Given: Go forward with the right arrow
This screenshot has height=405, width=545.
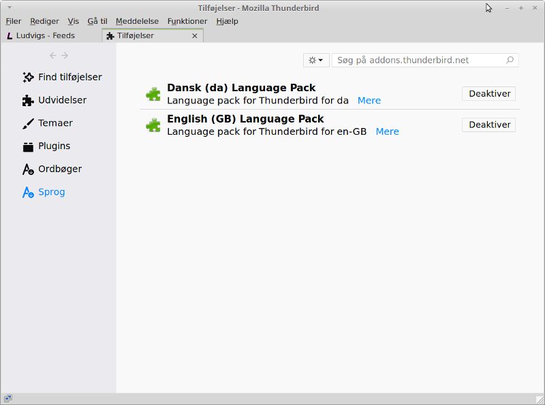Looking at the screenshot, I should (x=65, y=56).
